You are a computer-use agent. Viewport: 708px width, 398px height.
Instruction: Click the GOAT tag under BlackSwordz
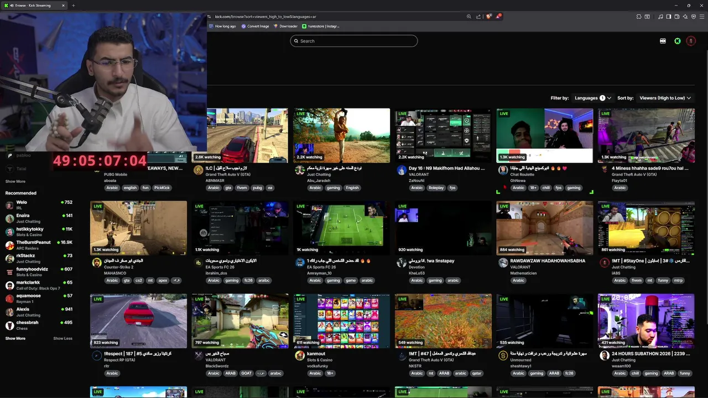[x=246, y=374]
